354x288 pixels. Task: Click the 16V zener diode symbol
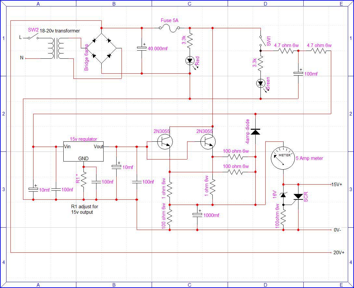(283, 195)
